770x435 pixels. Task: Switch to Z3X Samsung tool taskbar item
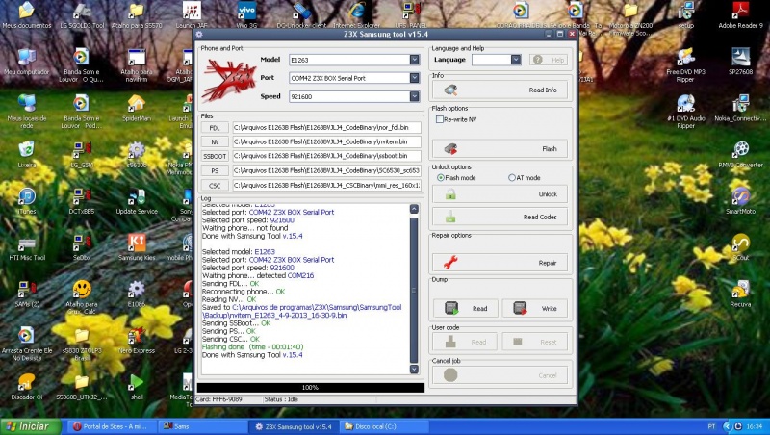pyautogui.click(x=294, y=426)
